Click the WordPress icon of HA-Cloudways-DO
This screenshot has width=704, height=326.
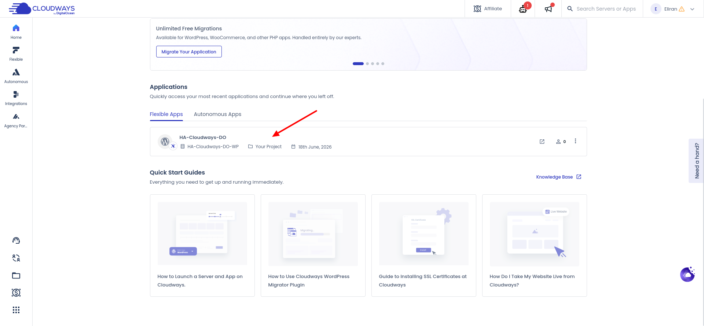(165, 141)
